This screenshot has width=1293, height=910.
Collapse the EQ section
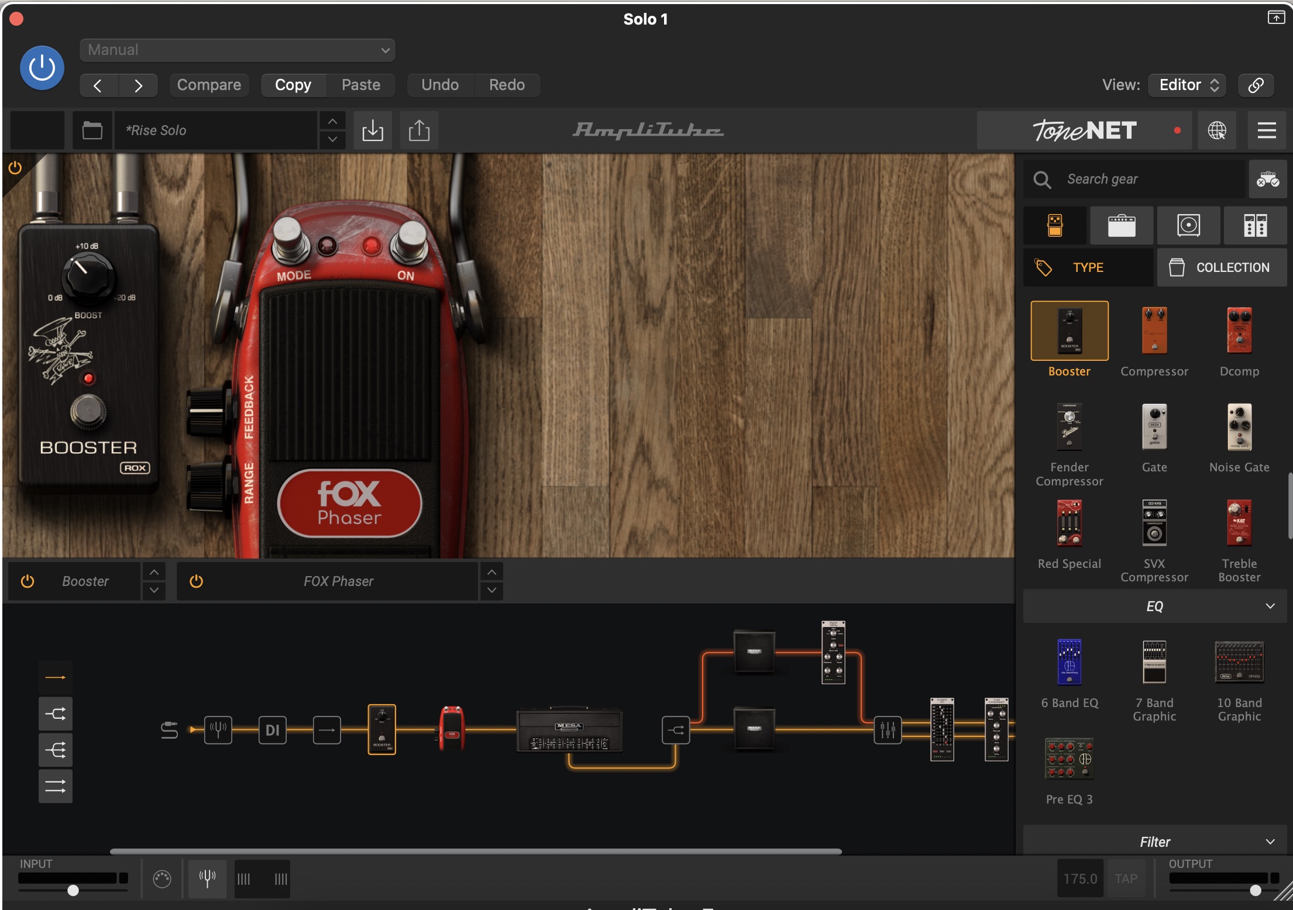tap(1155, 606)
